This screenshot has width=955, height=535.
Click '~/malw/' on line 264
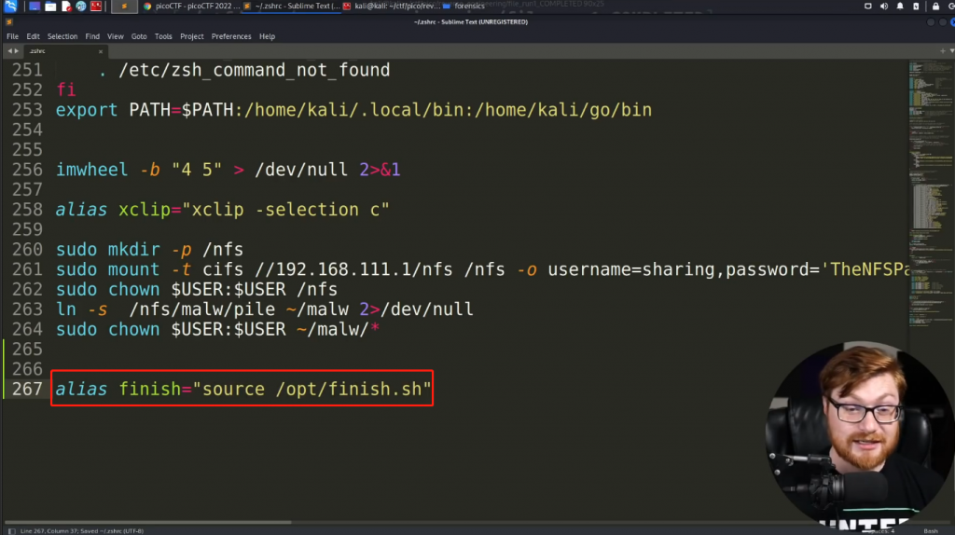(333, 330)
